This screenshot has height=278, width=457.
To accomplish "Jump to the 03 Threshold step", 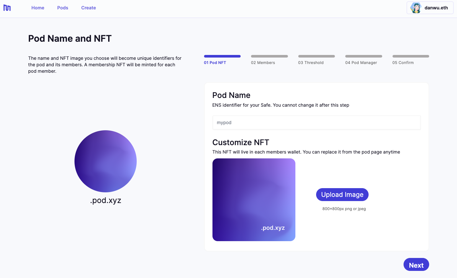I will coord(311,63).
